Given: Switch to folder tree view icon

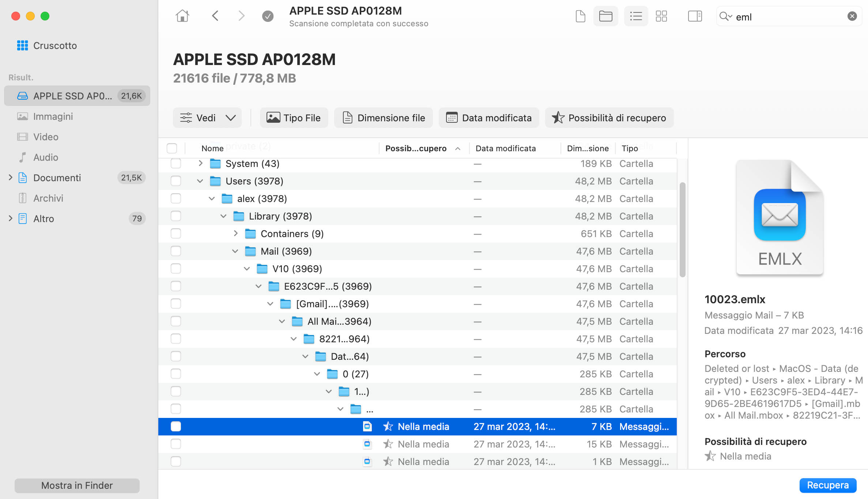Looking at the screenshot, I should point(606,16).
